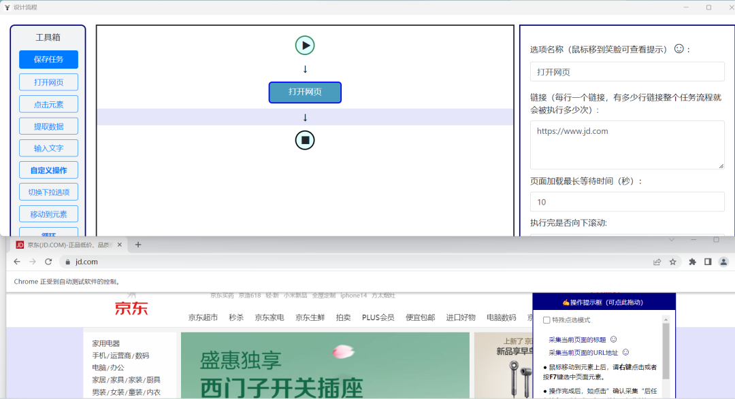Screen dimensions: 735x399
Task: Click the end stop node in the flowchart
Action: [305, 140]
